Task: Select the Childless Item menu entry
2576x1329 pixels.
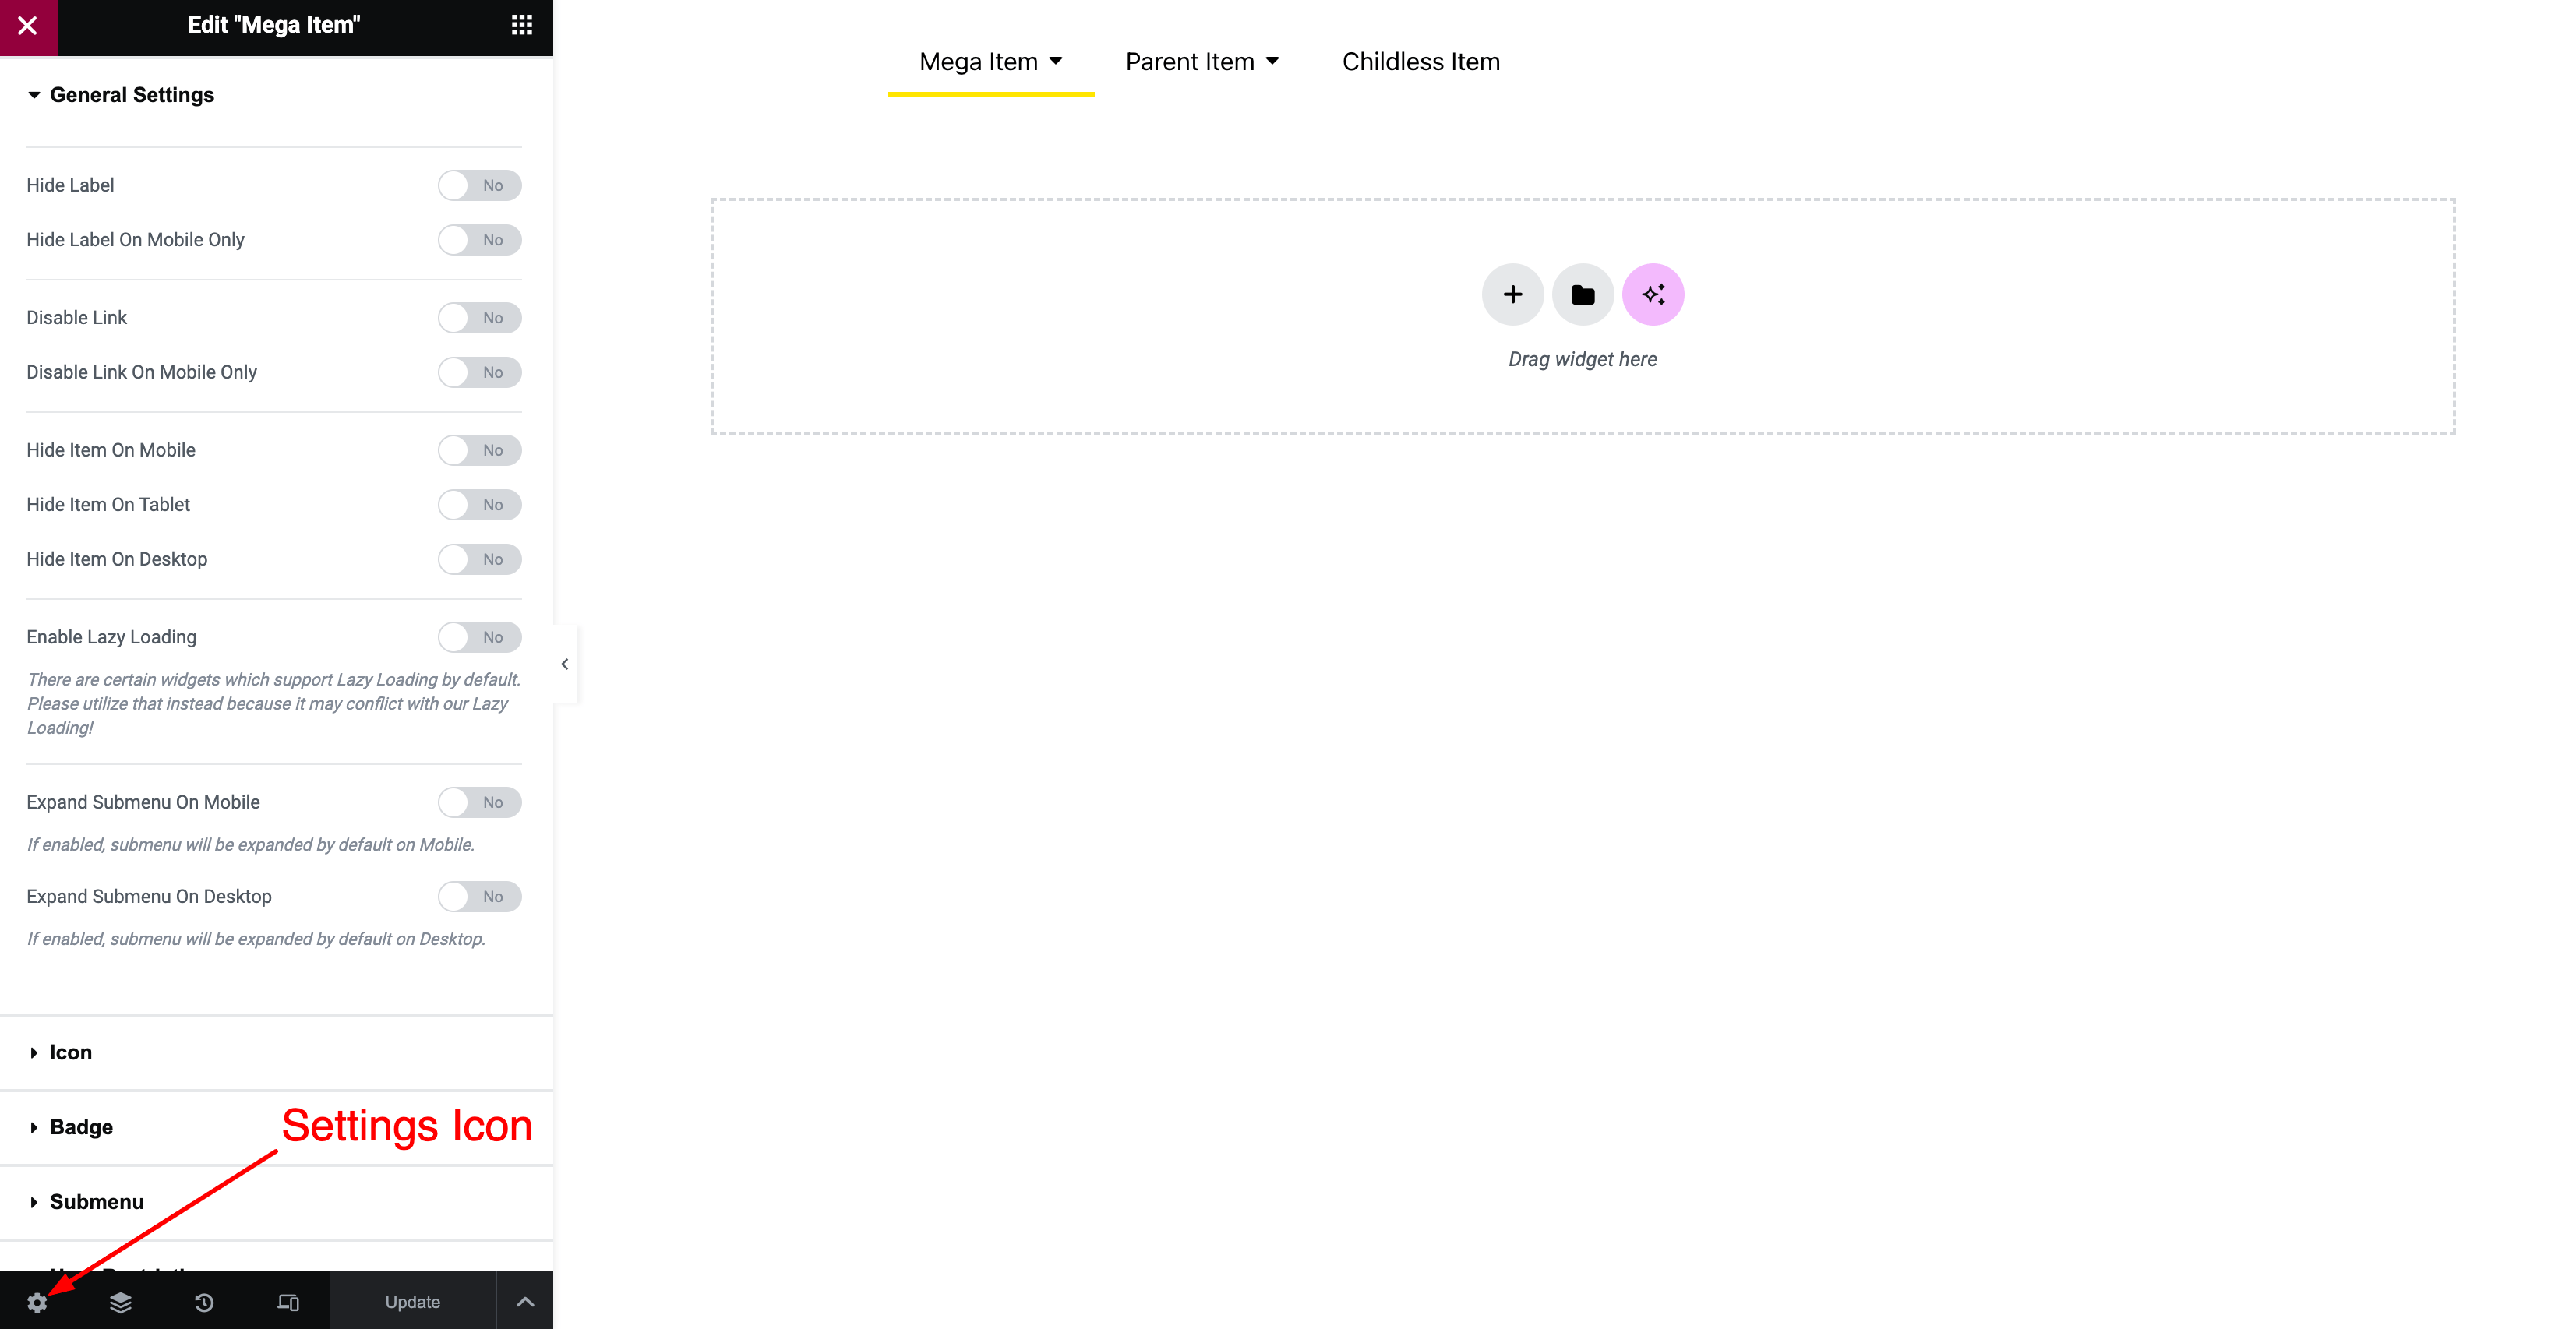Action: [x=1420, y=62]
